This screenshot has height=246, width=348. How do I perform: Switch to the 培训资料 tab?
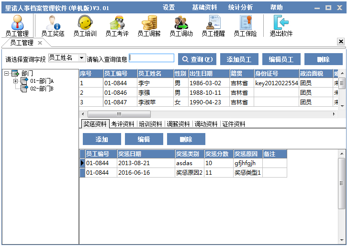(150, 124)
